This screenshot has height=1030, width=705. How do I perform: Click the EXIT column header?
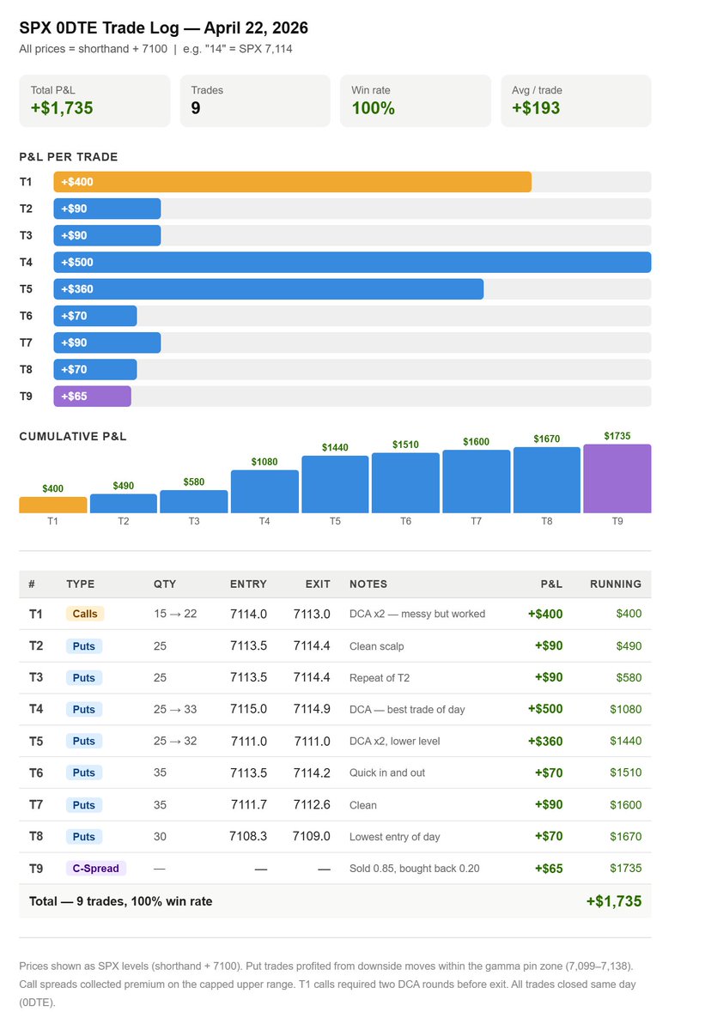pos(318,584)
